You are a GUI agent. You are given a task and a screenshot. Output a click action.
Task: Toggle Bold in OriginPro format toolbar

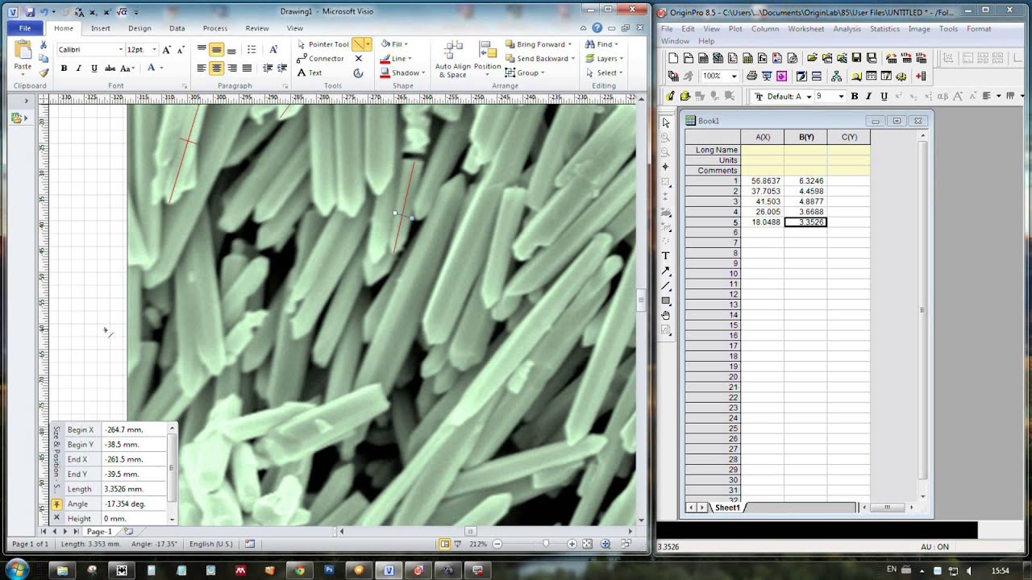854,96
